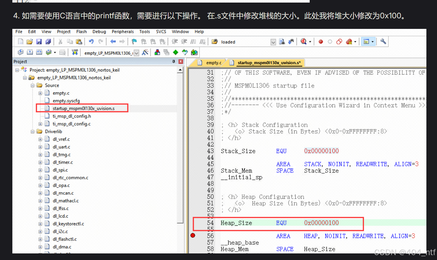Viewport: 437px width, 260px height.
Task: Open the kill breakpoints dropdown arrow
Action: tap(355, 42)
